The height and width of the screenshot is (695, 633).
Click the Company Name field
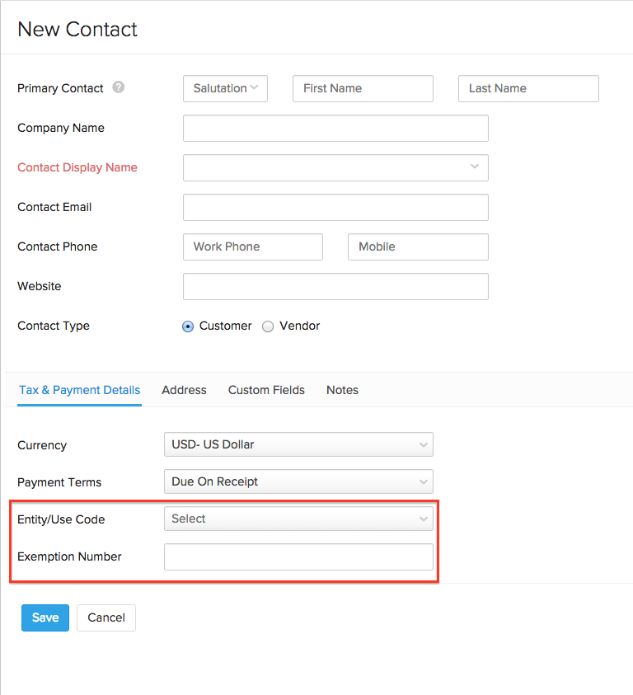pos(335,128)
